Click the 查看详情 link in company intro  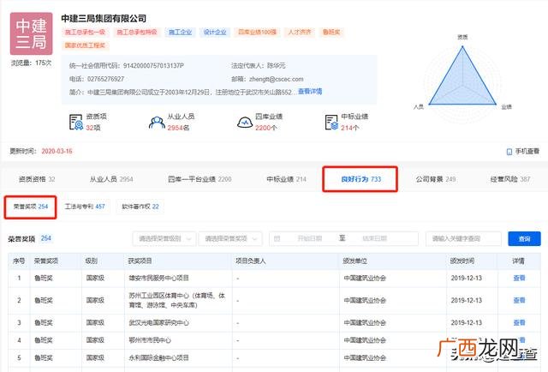pyautogui.click(x=310, y=92)
